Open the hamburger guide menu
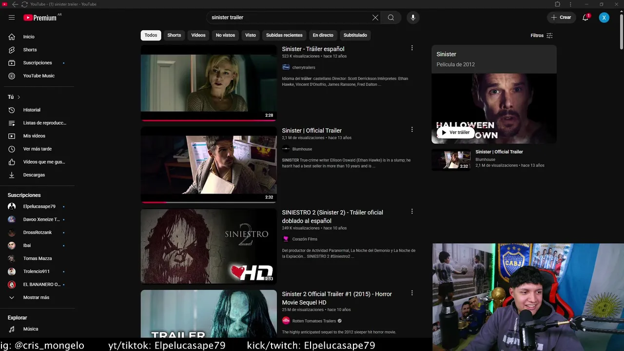Screen dimensions: 624x351 tap(12, 18)
